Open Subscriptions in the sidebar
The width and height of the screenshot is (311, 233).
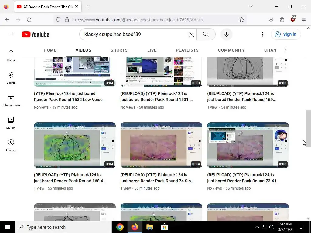click(x=11, y=101)
